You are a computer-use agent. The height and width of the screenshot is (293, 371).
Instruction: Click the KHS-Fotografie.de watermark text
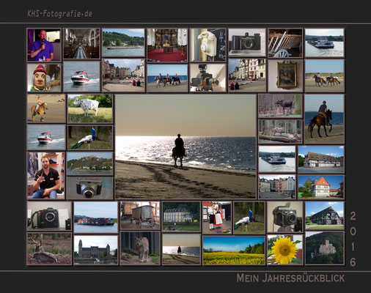point(60,14)
